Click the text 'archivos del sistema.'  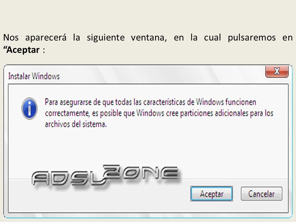[76, 124]
